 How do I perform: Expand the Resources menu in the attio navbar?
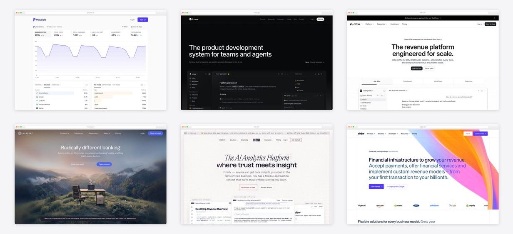point(382,24)
